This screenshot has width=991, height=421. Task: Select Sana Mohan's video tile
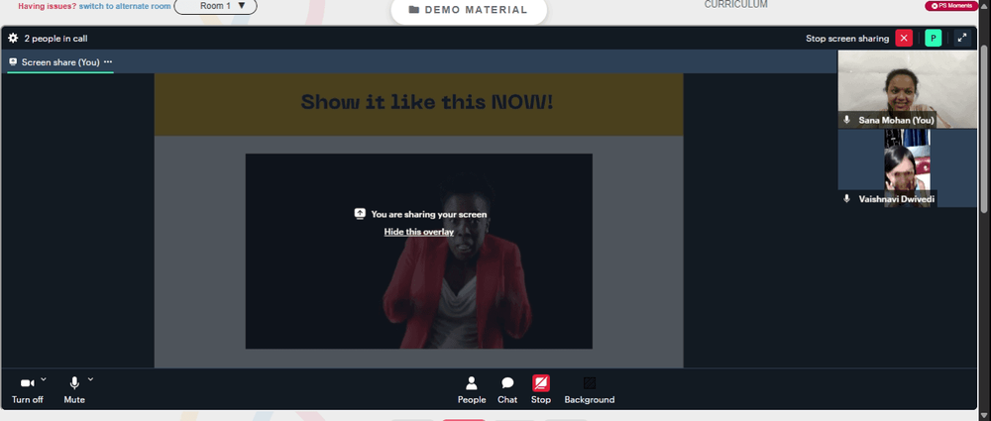pos(907,89)
